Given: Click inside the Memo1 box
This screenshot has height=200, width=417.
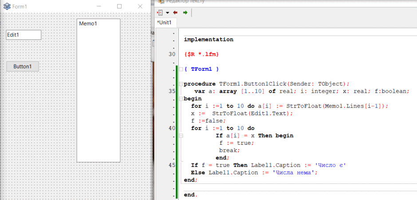Looking at the screenshot, I should (x=98, y=90).
